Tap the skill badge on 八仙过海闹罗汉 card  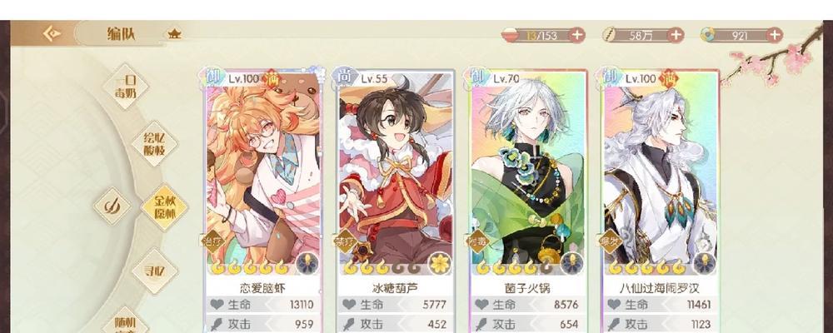coord(704,263)
